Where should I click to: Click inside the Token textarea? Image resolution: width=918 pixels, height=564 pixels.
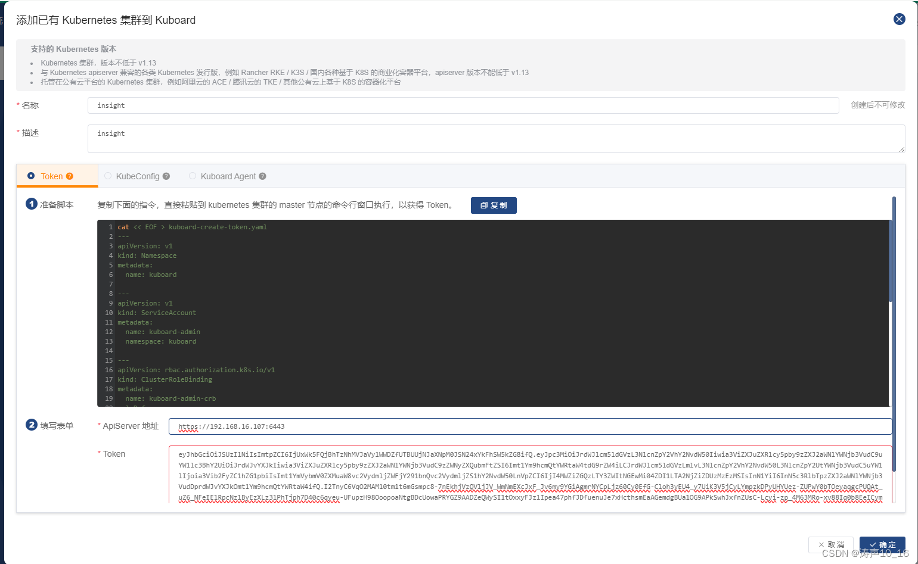pos(530,475)
